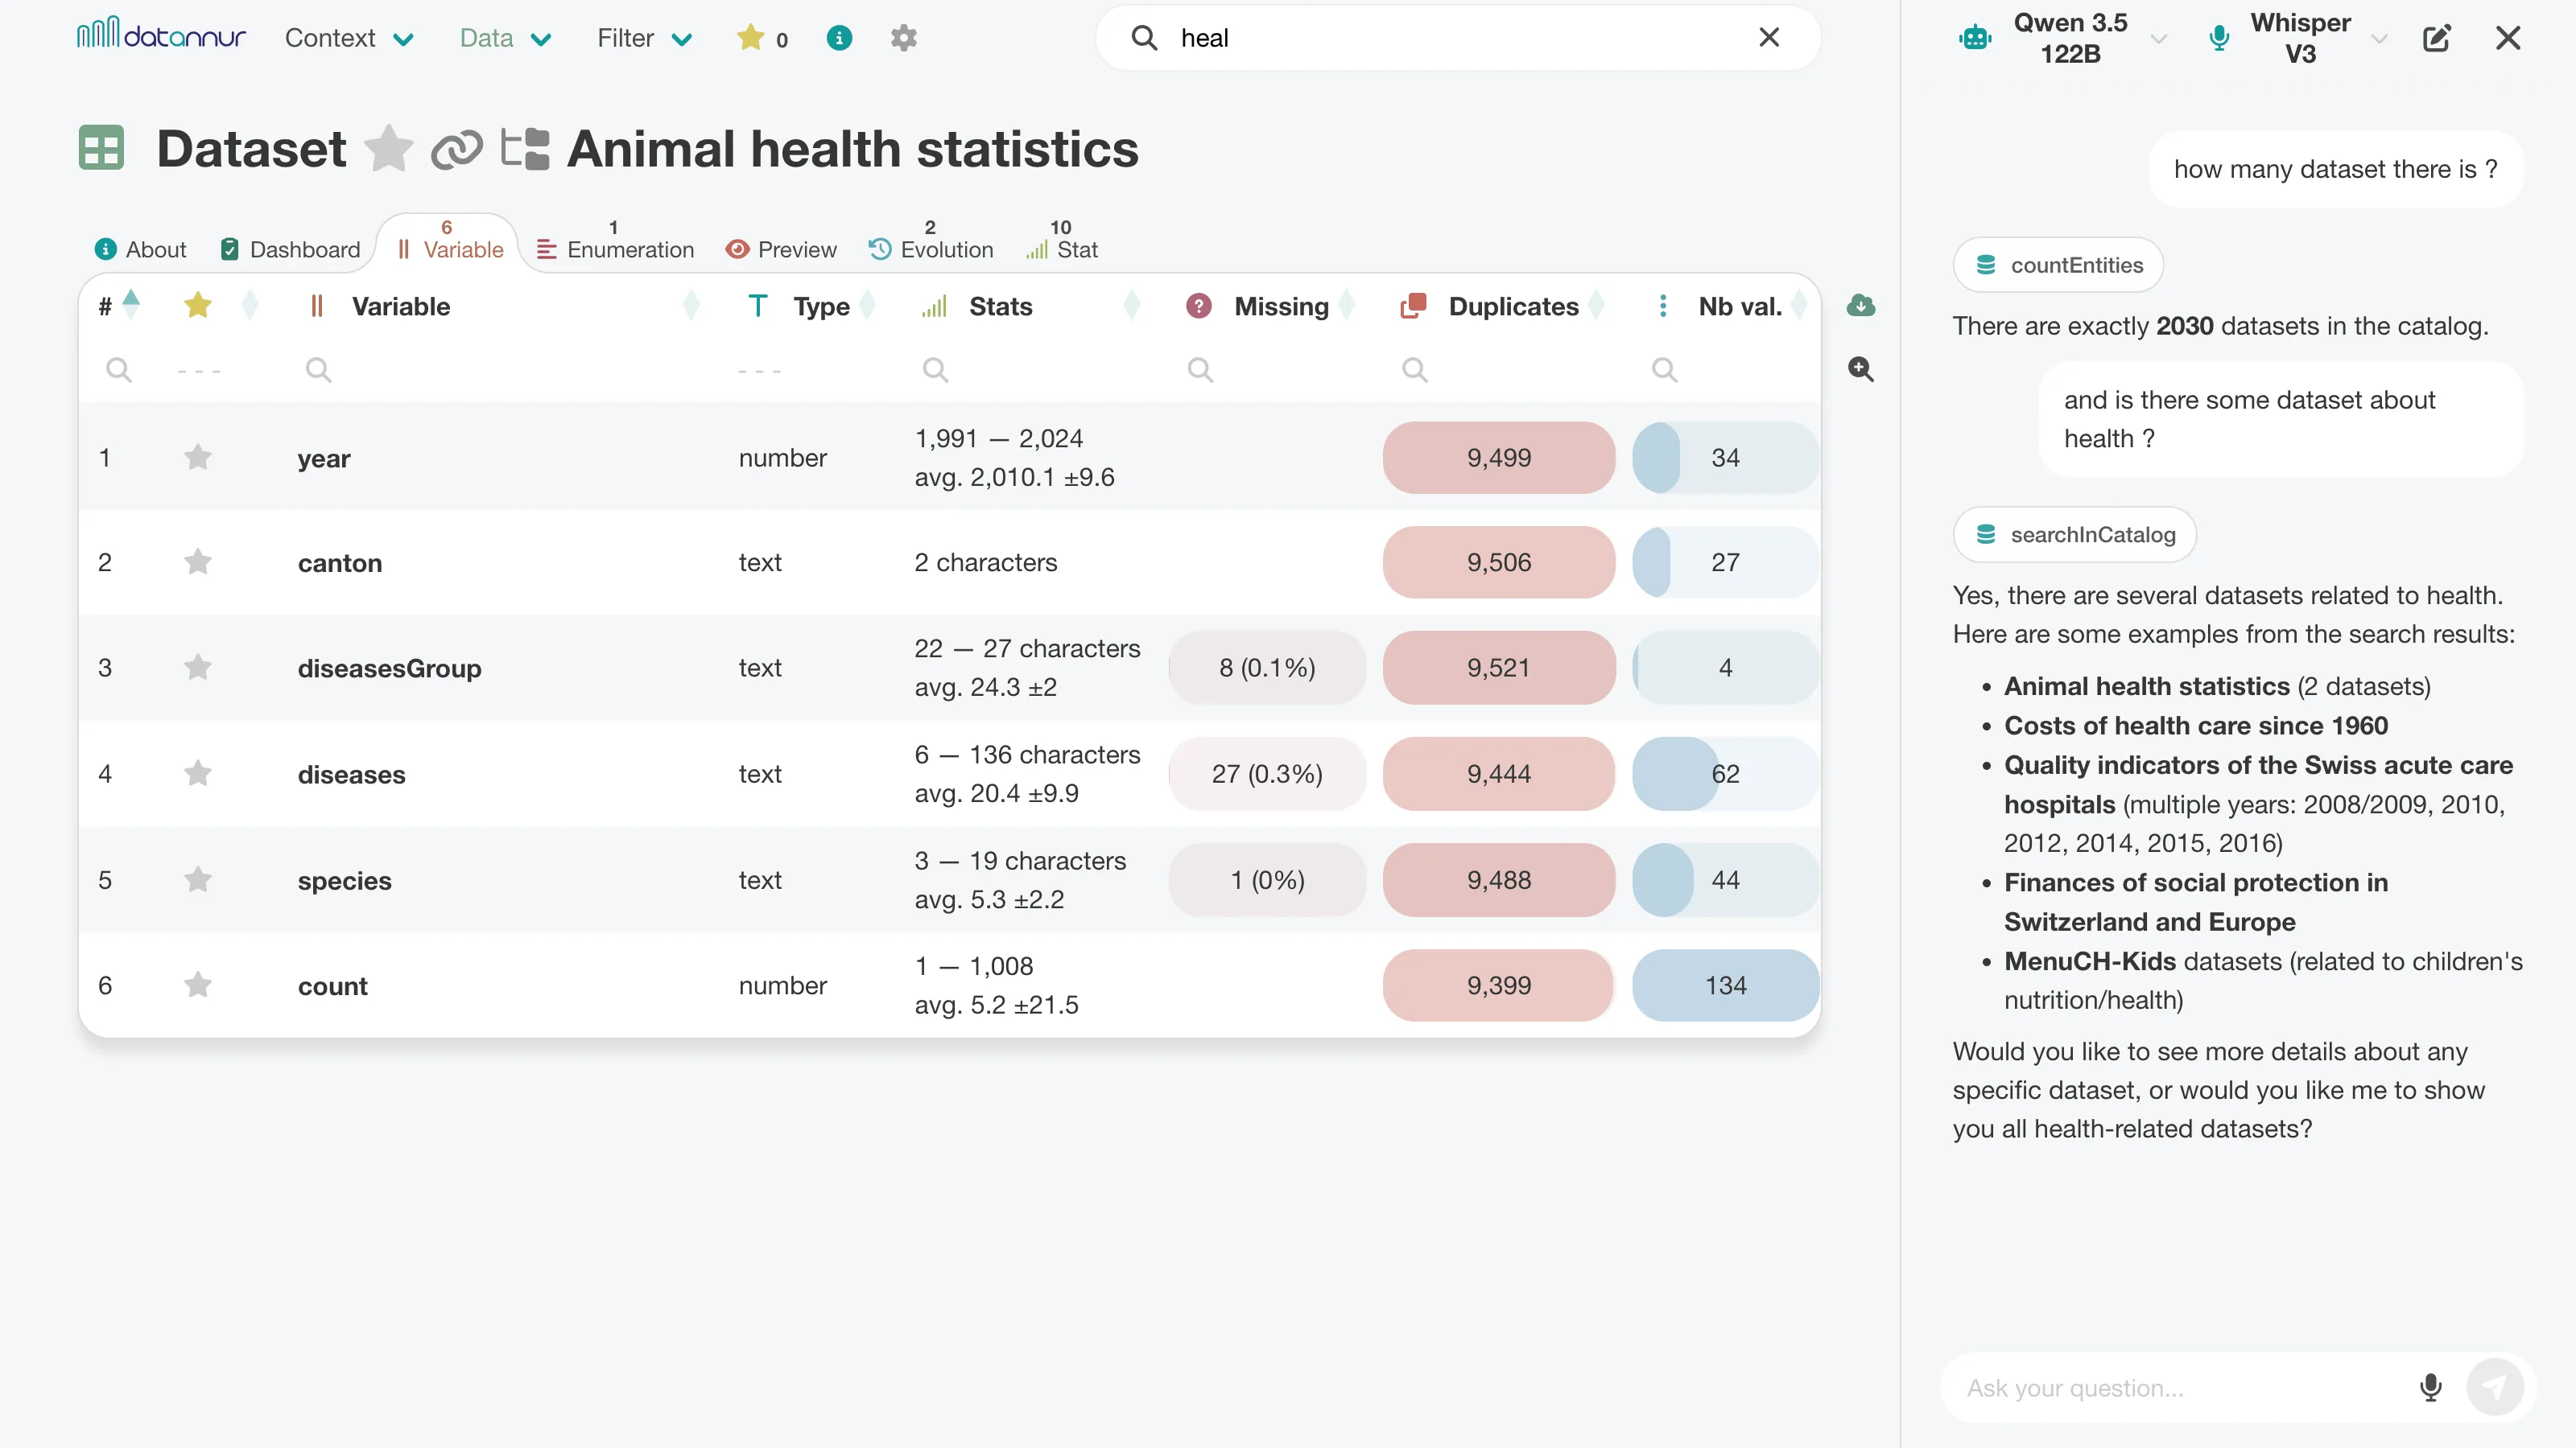The image size is (2576, 1448).
Task: Click the link chain icon by title
Action: [x=456, y=149]
